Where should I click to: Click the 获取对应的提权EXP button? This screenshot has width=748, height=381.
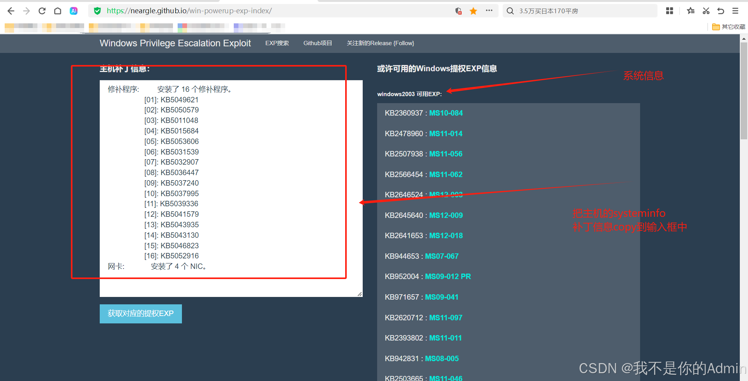pos(141,314)
